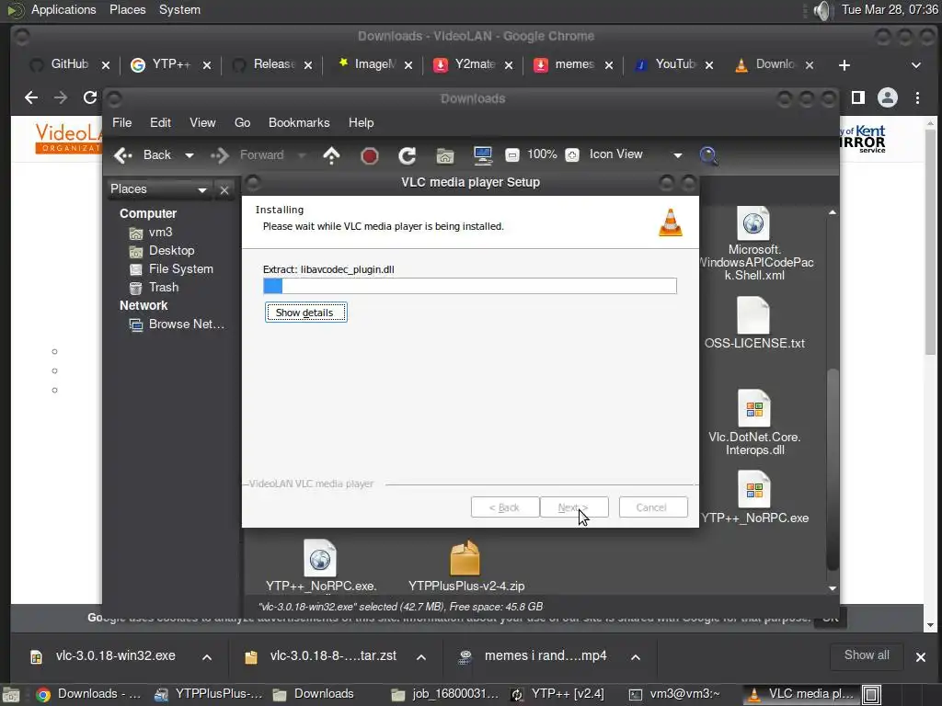Click Show details in VLC Setup
Screen dimensions: 942x706
pos(305,313)
